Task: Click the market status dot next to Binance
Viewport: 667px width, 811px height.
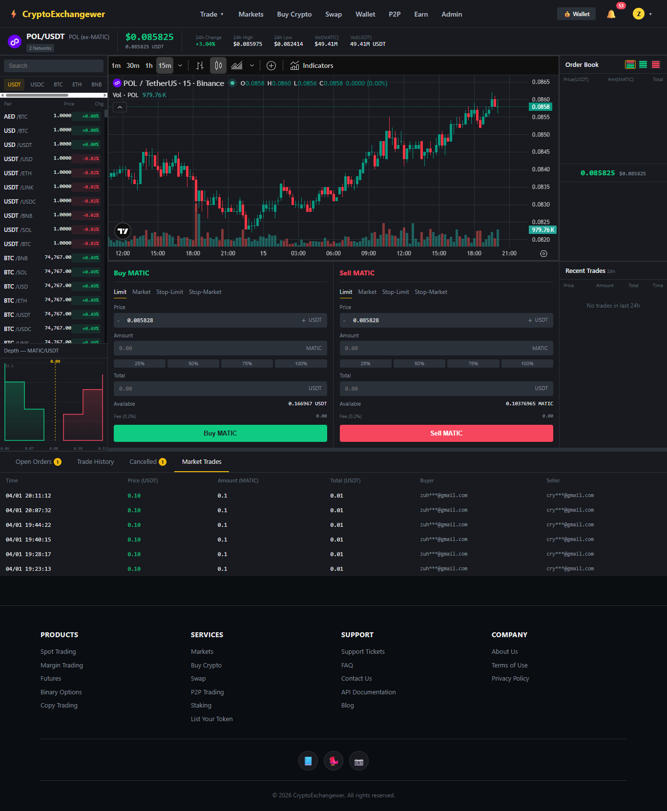Action: pyautogui.click(x=232, y=83)
